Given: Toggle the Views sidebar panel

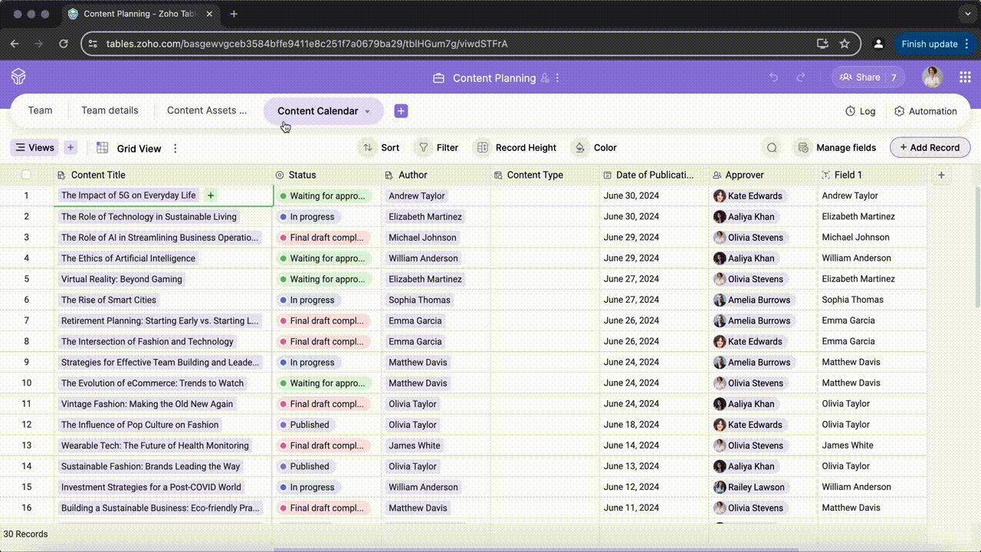Looking at the screenshot, I should 34,148.
